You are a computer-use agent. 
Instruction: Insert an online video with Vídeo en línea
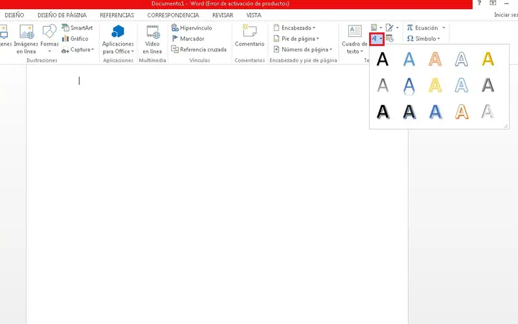click(x=152, y=39)
